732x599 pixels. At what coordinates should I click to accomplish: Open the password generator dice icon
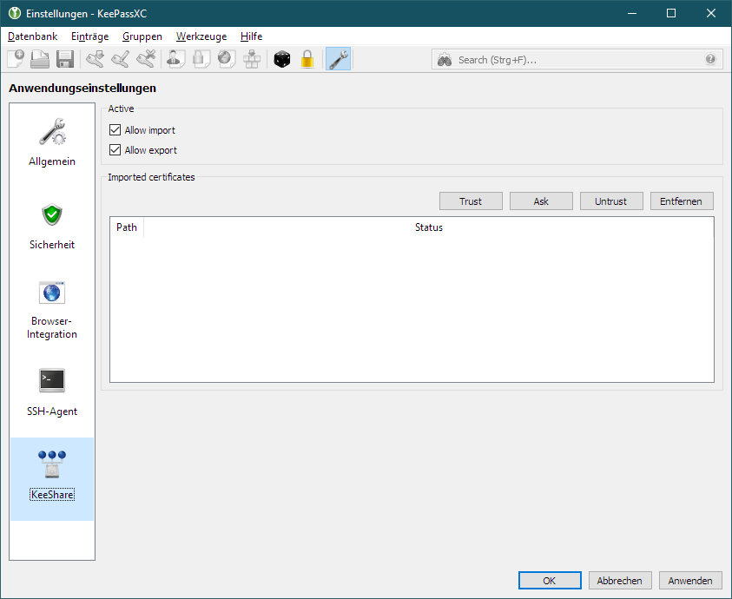click(x=282, y=59)
